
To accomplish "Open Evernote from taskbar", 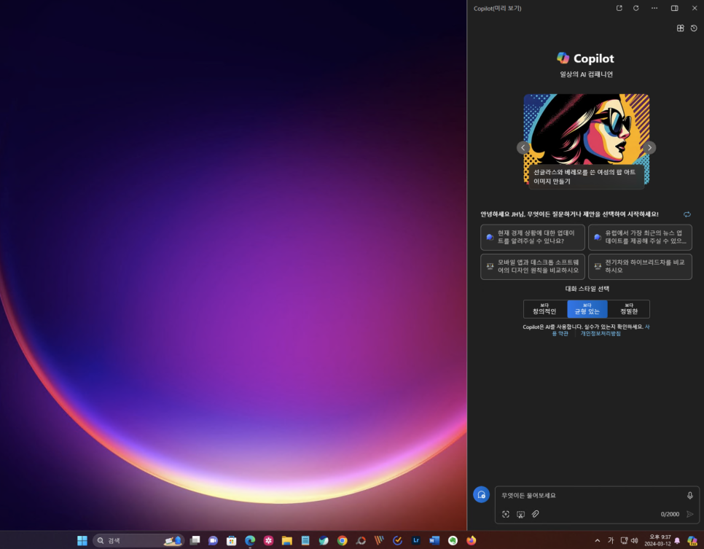I will point(453,540).
